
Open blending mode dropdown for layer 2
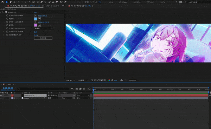tap(53, 98)
